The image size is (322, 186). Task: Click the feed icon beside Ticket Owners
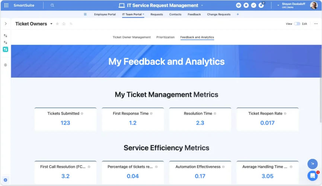coord(71,24)
